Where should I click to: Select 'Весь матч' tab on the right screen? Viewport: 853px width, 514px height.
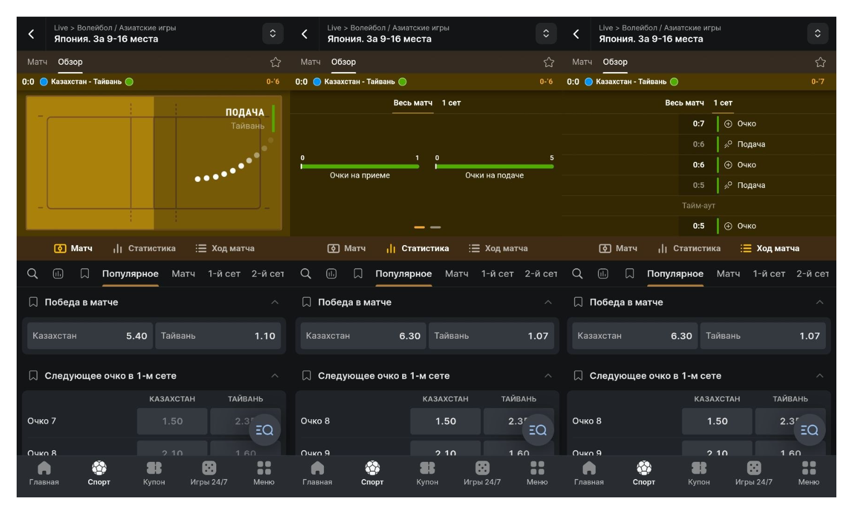(x=684, y=103)
